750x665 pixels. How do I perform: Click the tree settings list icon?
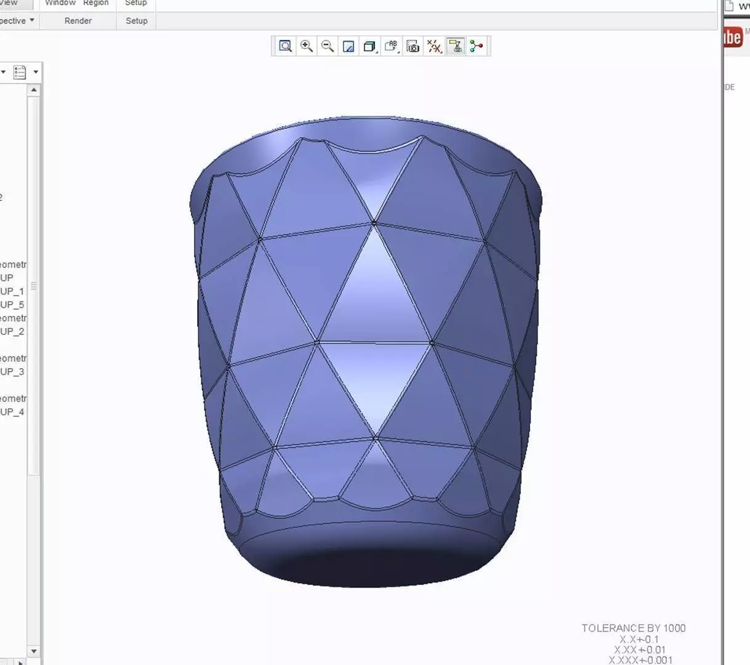(20, 72)
